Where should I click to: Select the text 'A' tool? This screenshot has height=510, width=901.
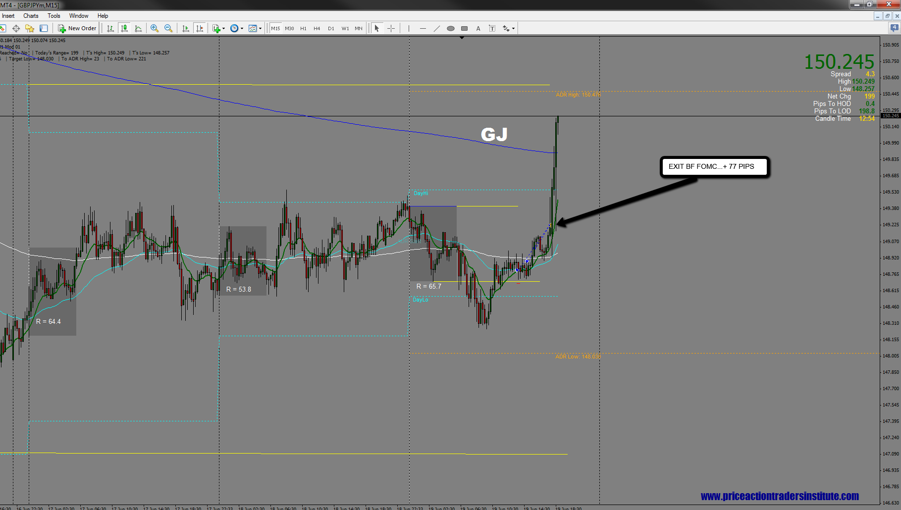coord(478,28)
